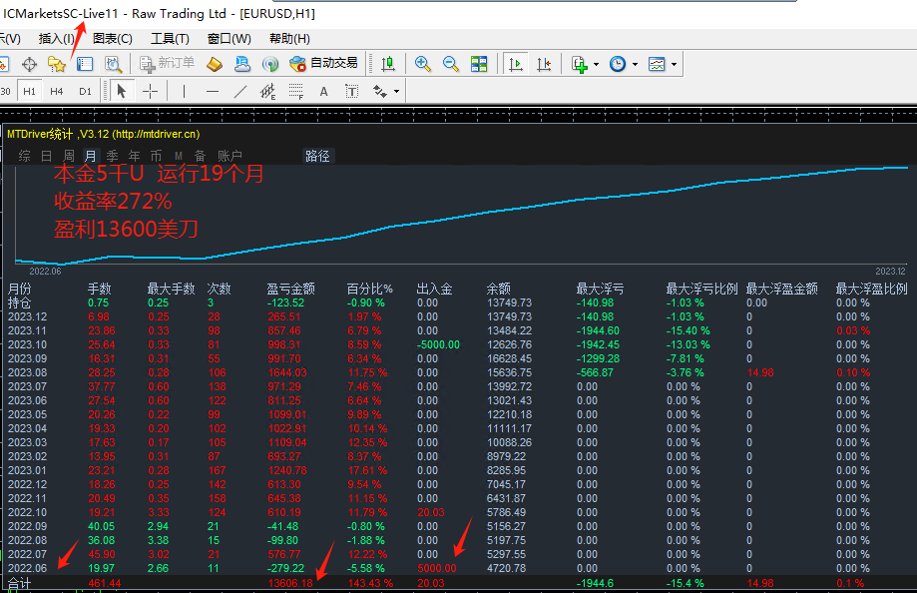Open the 插入(I) menu
Viewport: 917px width, 593px height.
coord(56,39)
